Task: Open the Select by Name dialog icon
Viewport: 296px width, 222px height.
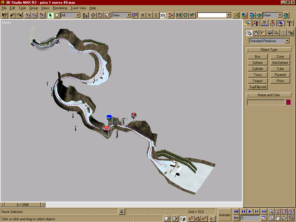Action: tap(85, 15)
